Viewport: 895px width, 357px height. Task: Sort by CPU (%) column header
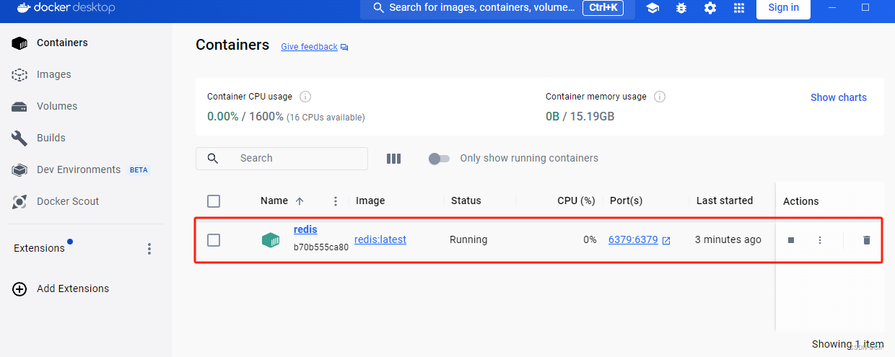[576, 200]
